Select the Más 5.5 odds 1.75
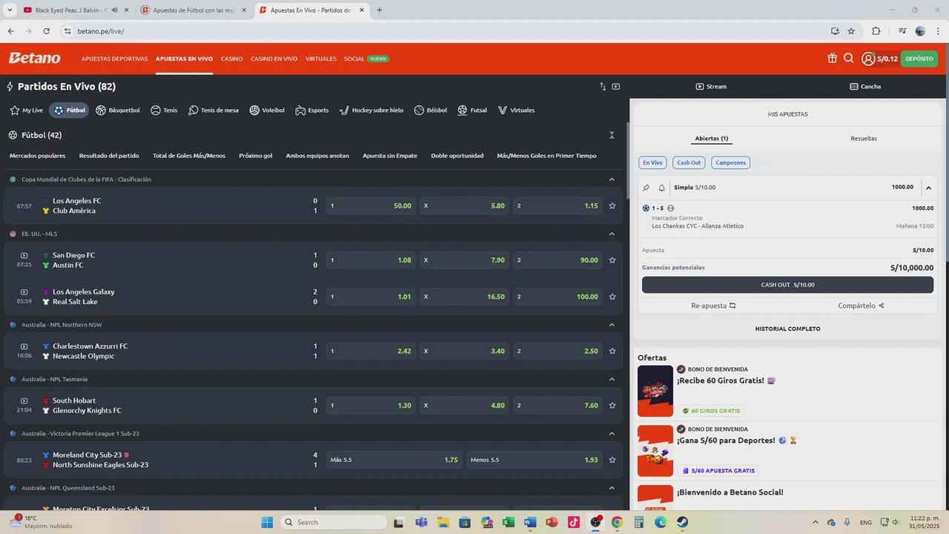Image resolution: width=949 pixels, height=534 pixels. 394,460
